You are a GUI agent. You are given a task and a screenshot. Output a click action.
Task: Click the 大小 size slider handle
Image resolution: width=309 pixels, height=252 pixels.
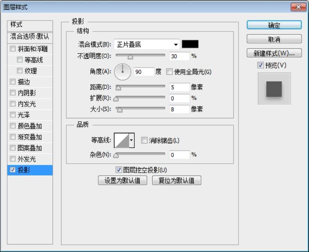[120, 110]
